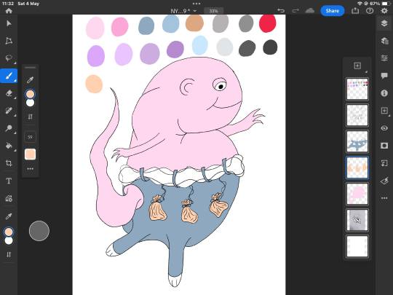Viewport: 393px width, 295px height.
Task: Select the Move tool arrow
Action: point(9,23)
